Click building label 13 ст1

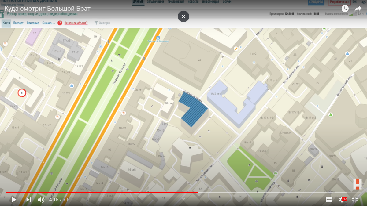tap(15, 128)
